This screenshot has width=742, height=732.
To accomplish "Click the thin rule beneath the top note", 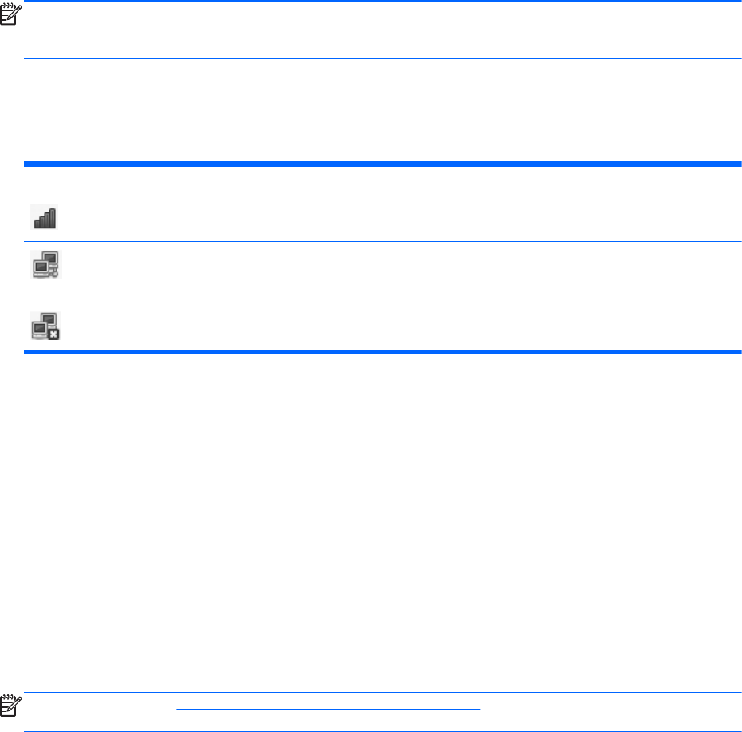I will [383, 58].
